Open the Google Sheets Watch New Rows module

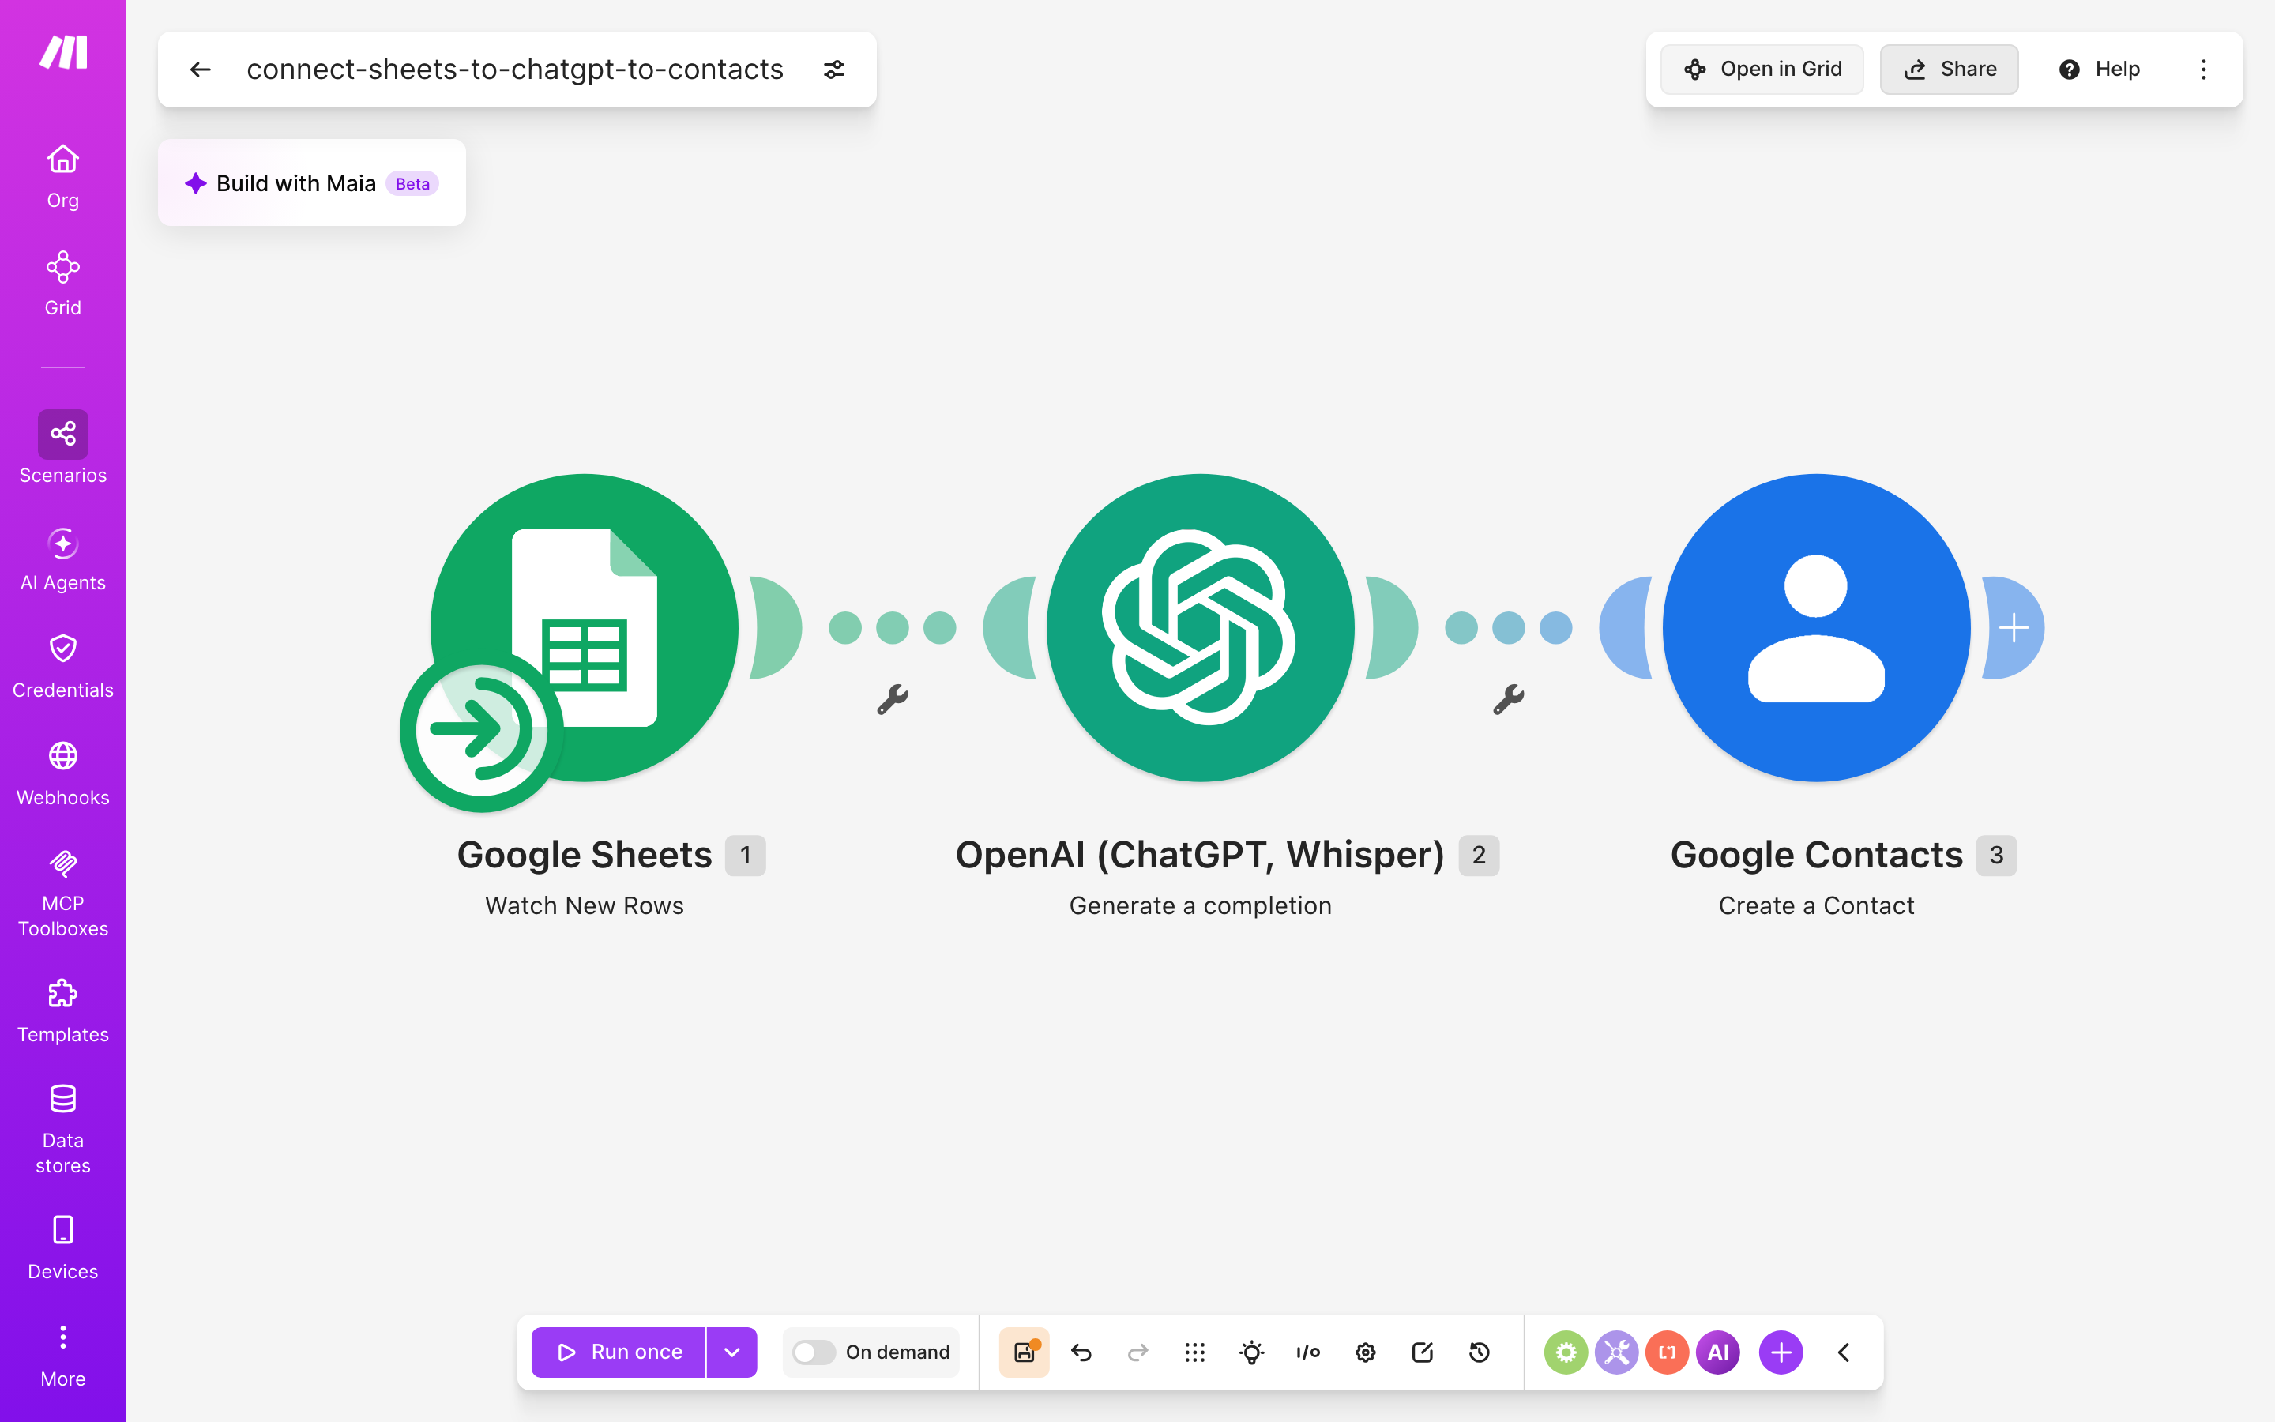coord(585,627)
